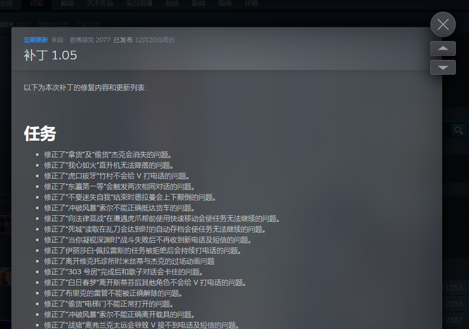Viewport: 469px width, 329px height.
Task: Click the line about “我心如火”直升机无法降落
Action: point(110,166)
